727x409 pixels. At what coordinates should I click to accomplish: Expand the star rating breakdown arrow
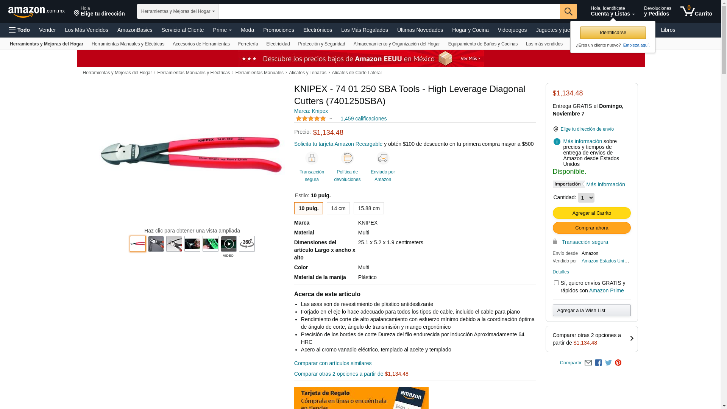[331, 119]
